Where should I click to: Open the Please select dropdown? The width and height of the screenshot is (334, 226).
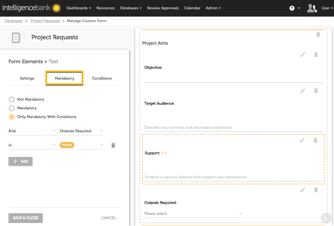pos(194,213)
